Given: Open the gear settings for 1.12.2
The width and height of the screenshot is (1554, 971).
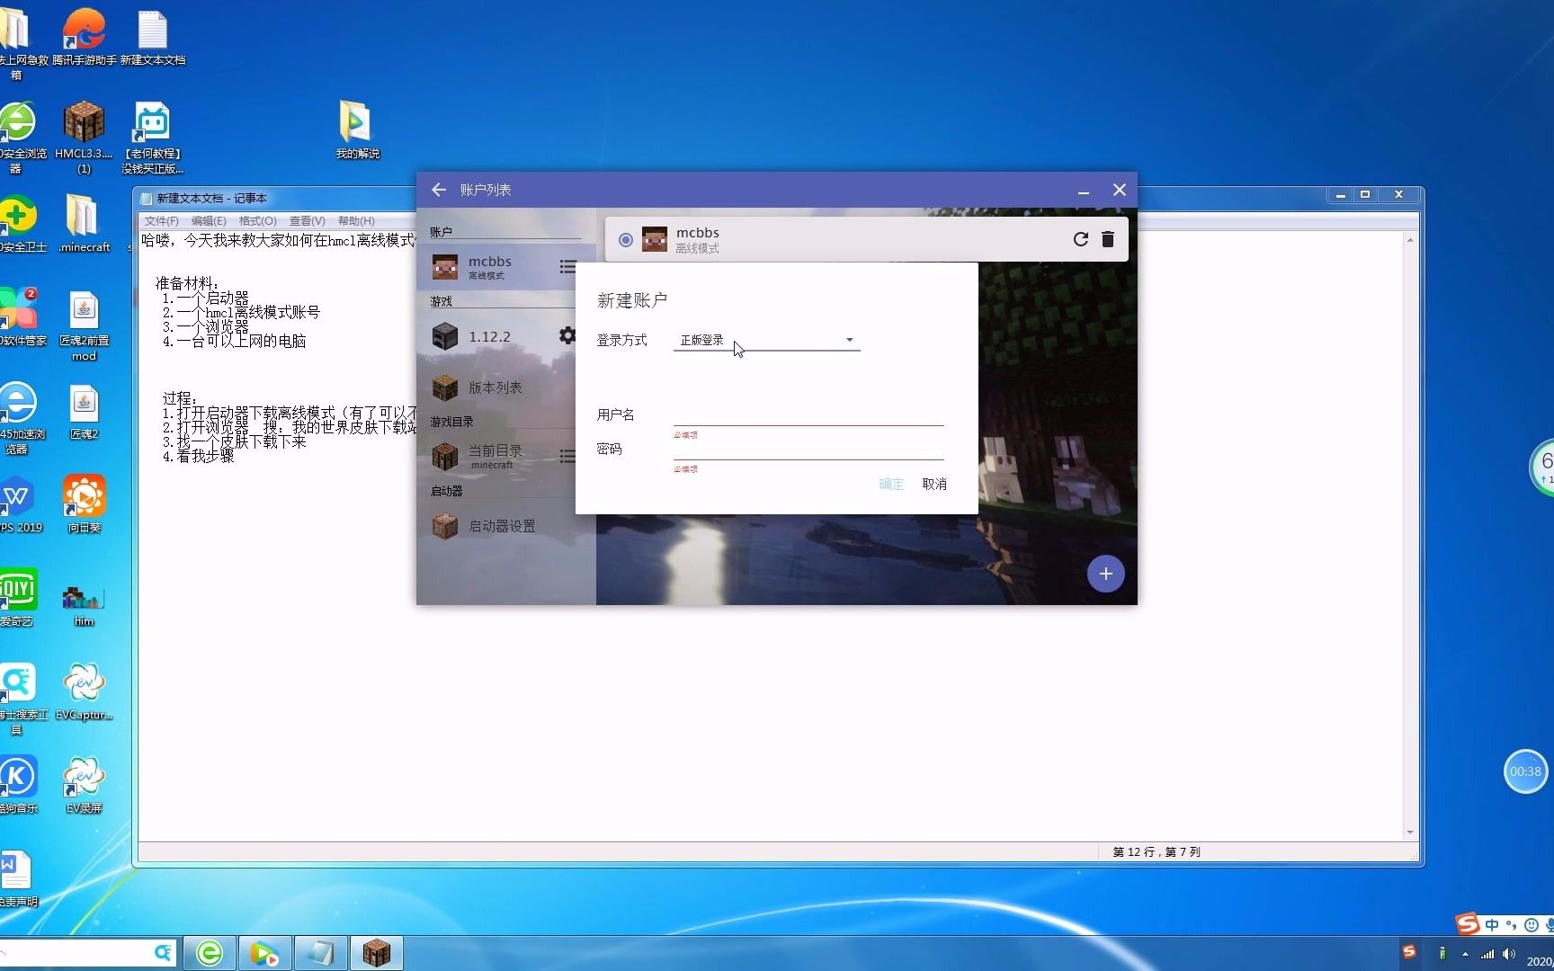Looking at the screenshot, I should tap(567, 335).
